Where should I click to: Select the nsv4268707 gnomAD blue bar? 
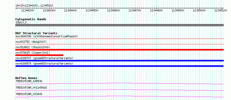pos(119,61)
